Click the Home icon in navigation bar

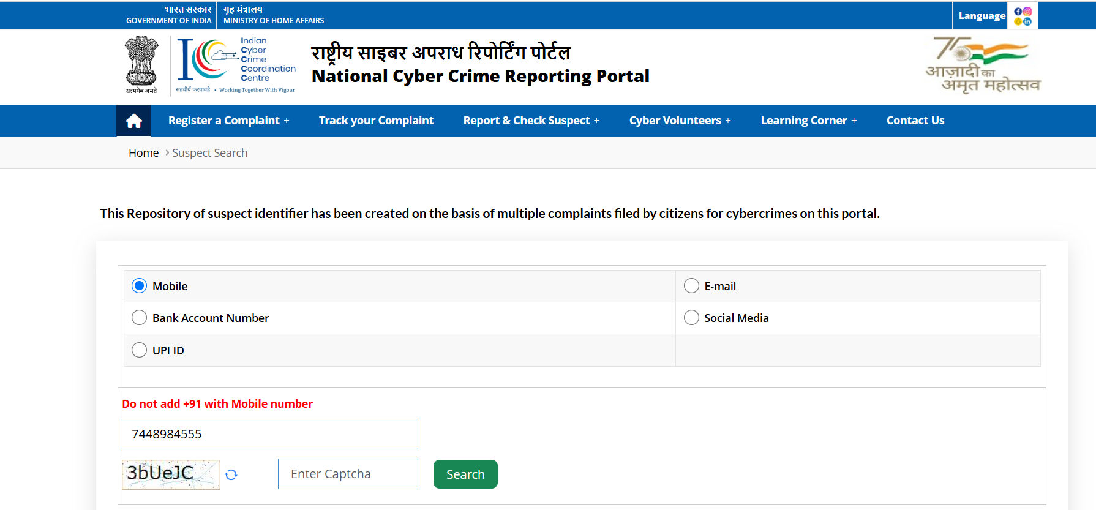point(134,121)
